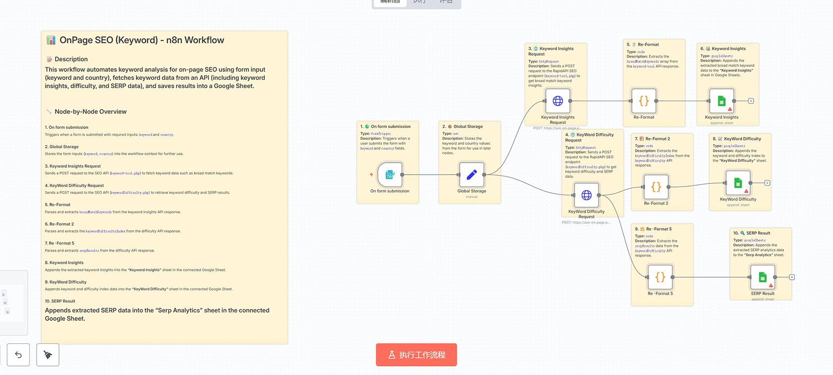Select the OnPage SEO sticky note title
Viewport: 833px width, 375px height.
pos(141,40)
